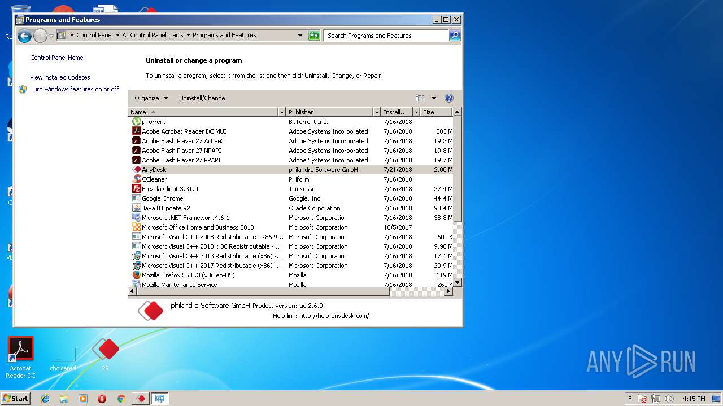Screen dimensions: 723x406
Task: Select Mozilla Maintenance Service row
Action: (x=291, y=285)
